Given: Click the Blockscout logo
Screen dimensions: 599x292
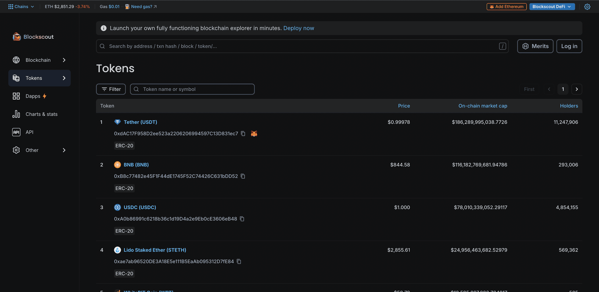Looking at the screenshot, I should pos(33,37).
